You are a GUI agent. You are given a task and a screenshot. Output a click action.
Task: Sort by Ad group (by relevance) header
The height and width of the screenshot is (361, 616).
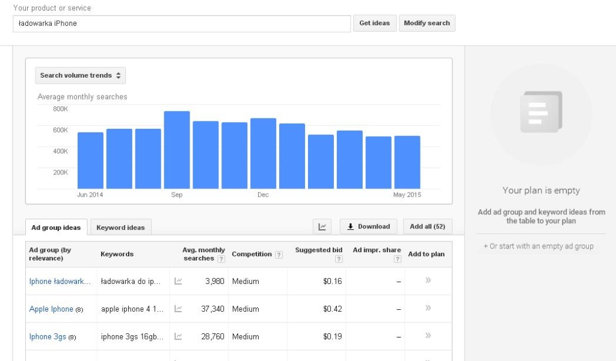click(50, 254)
